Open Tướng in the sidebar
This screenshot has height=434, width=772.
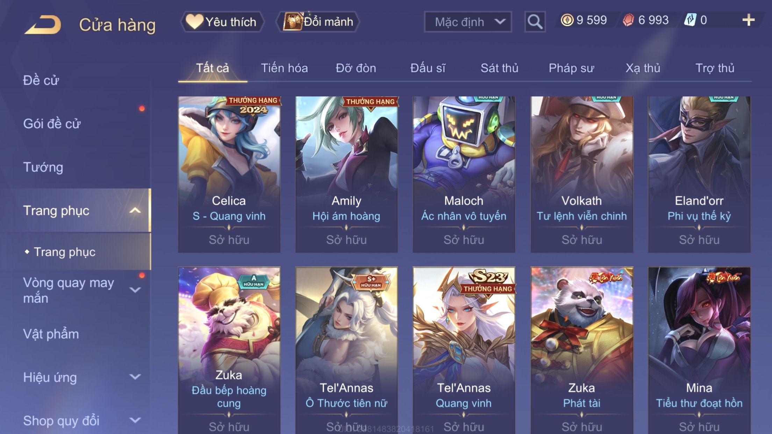tap(43, 167)
